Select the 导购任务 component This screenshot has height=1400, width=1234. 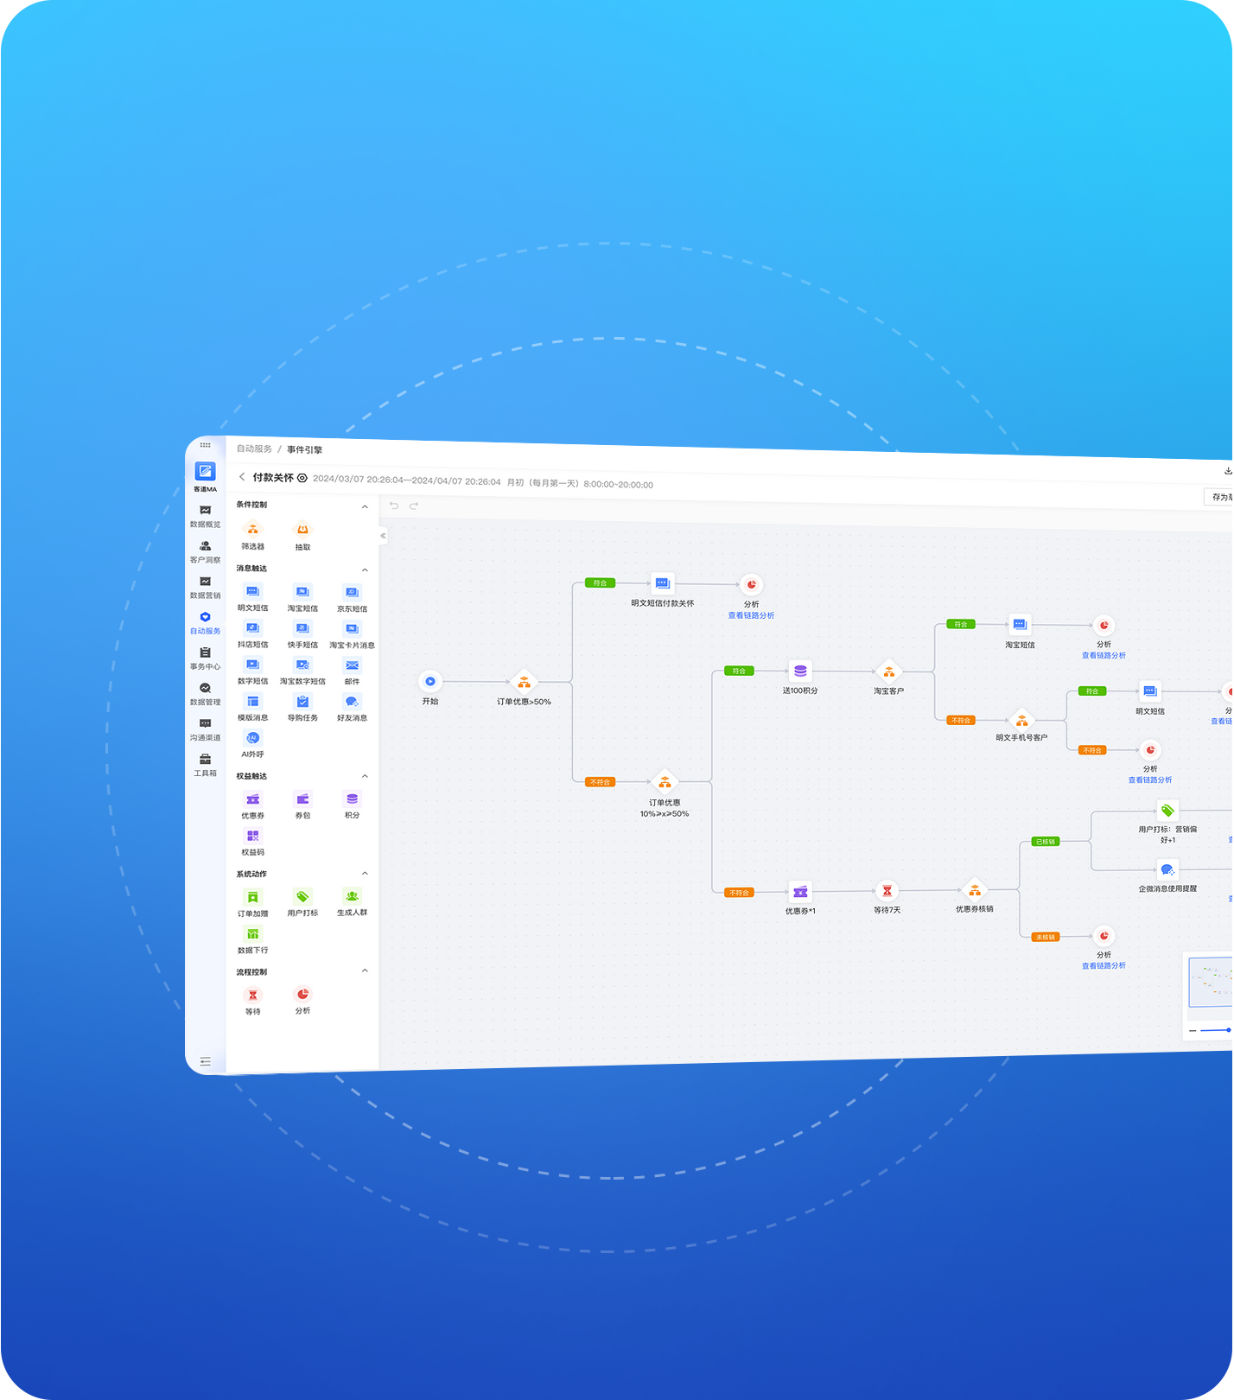302,708
